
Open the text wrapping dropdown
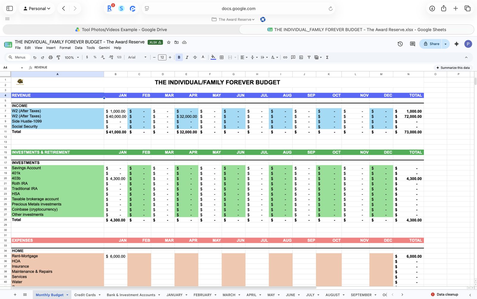264,57
